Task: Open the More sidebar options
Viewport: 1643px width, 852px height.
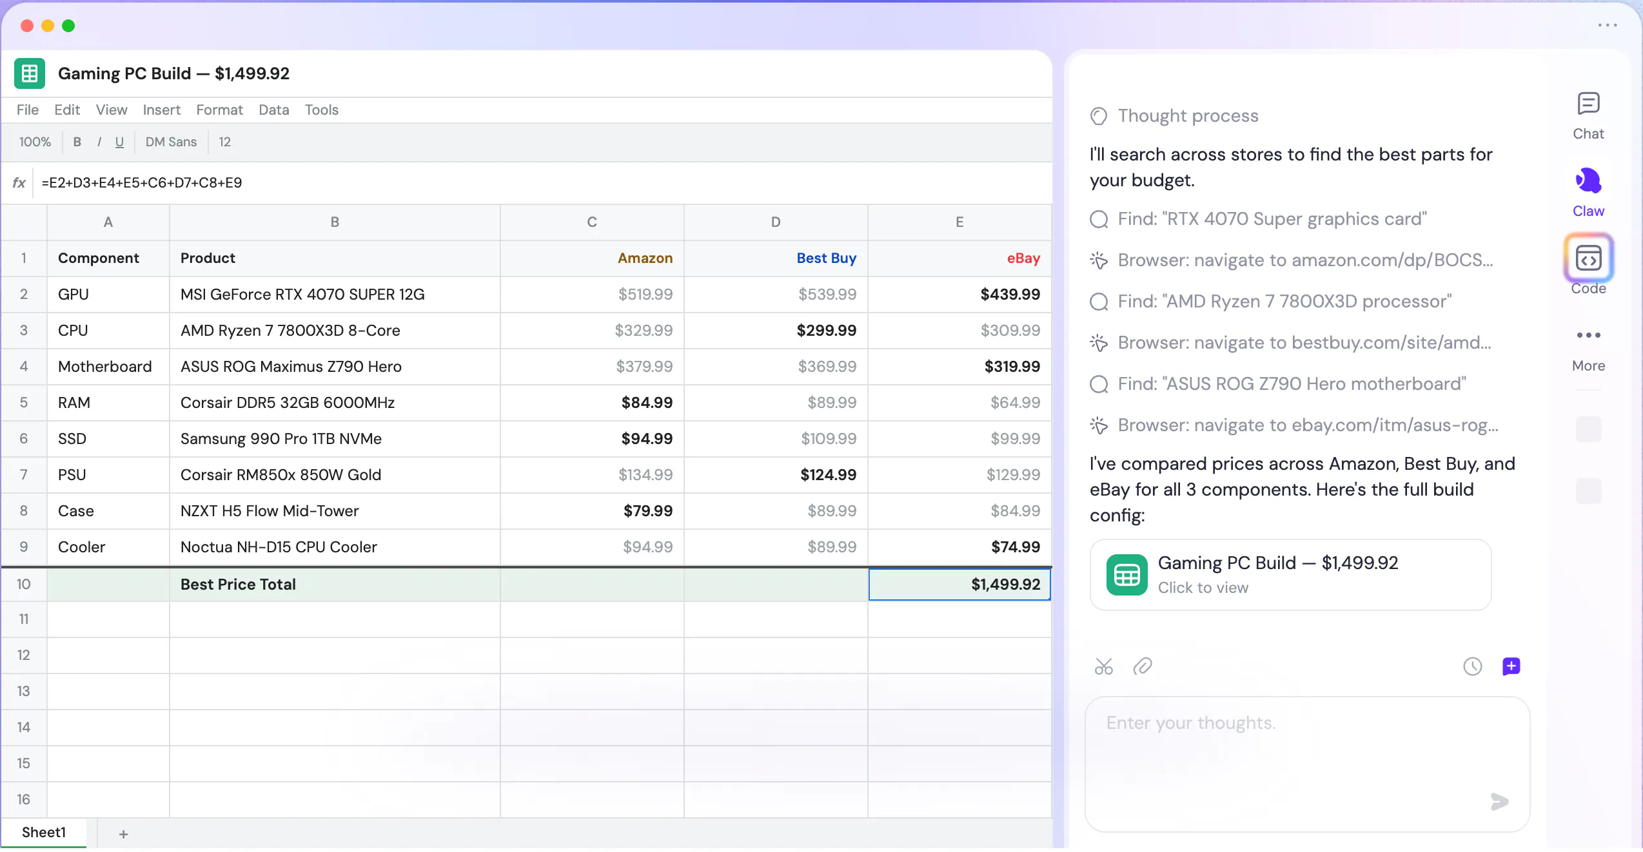Action: (1588, 335)
